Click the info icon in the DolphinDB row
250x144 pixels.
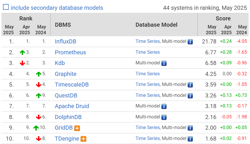(x=164, y=117)
